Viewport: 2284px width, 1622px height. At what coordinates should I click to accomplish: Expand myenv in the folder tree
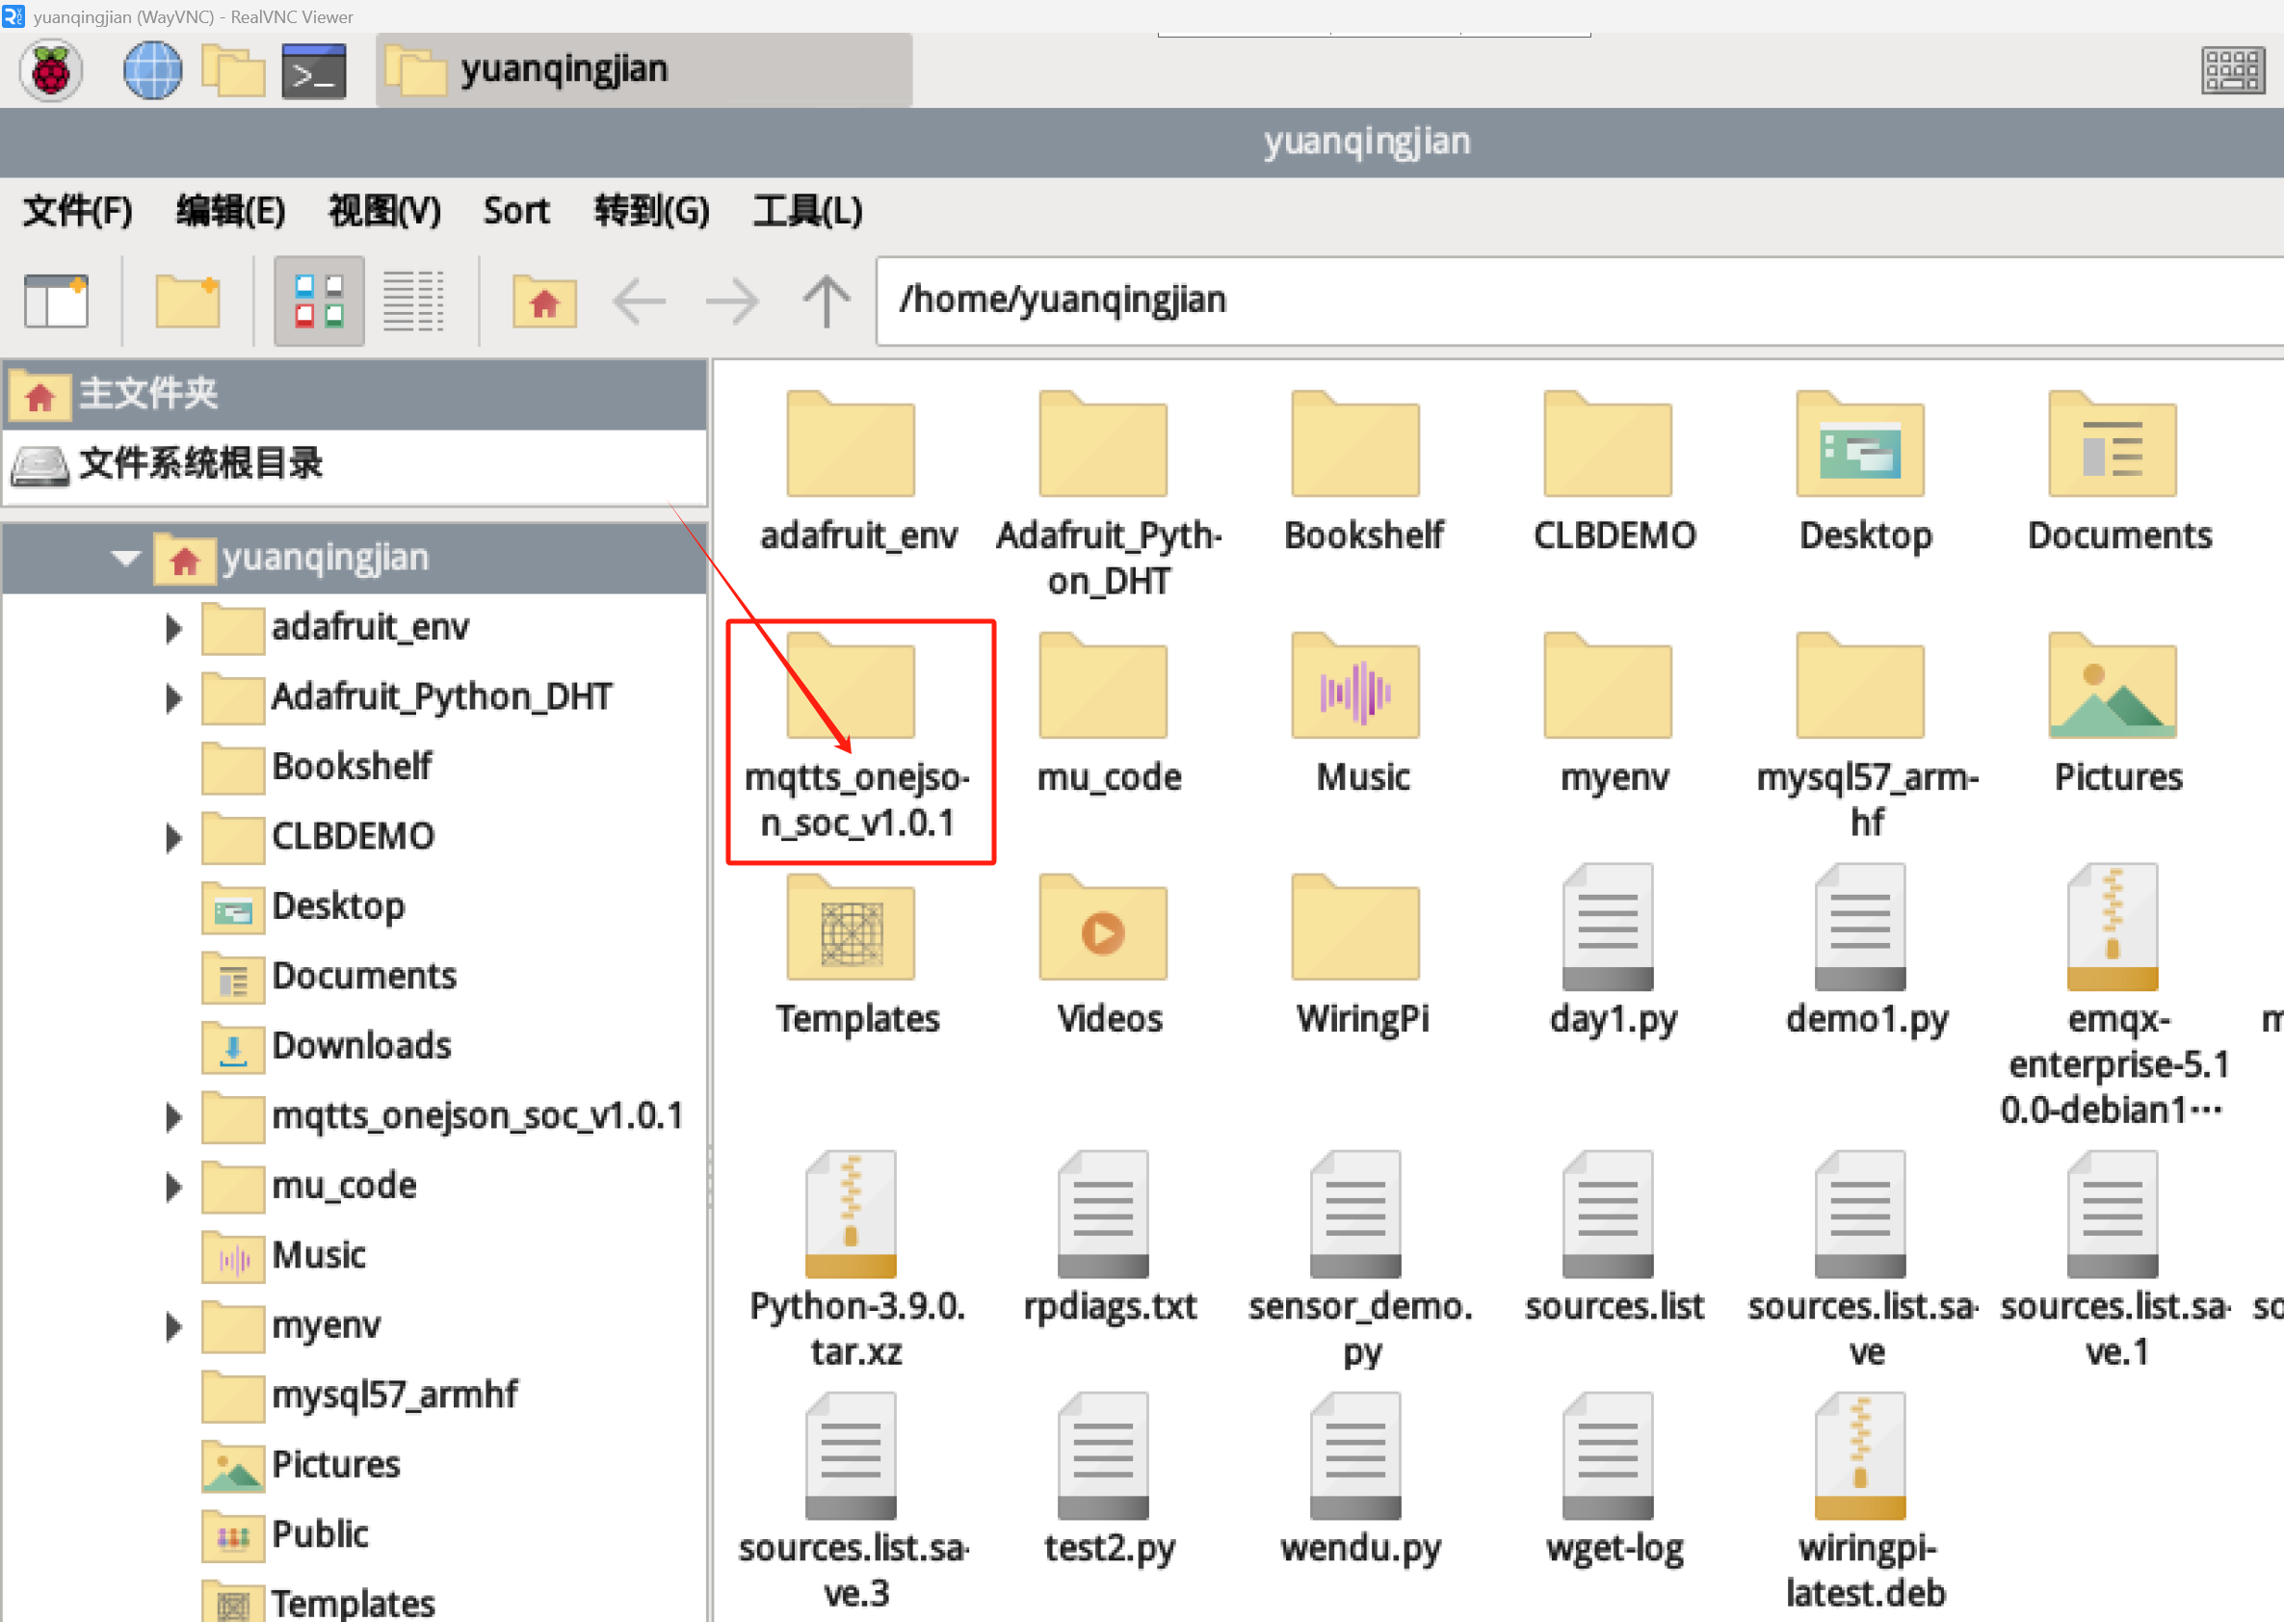pyautogui.click(x=173, y=1326)
